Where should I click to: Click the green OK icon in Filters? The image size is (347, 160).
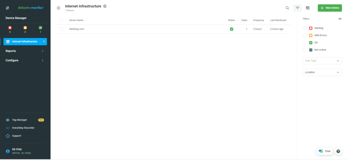click(311, 43)
